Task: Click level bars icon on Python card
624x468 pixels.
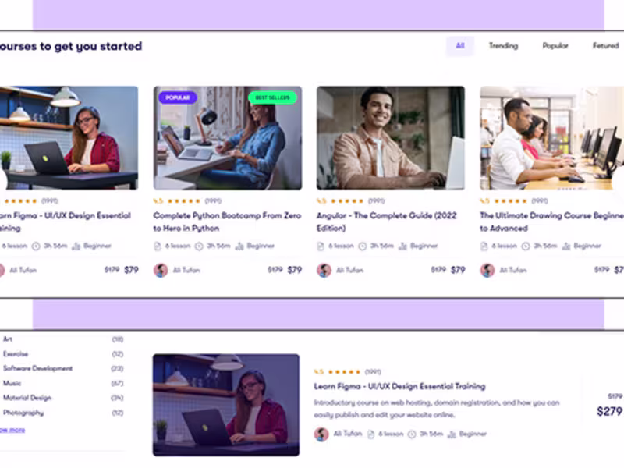Action: tap(239, 246)
